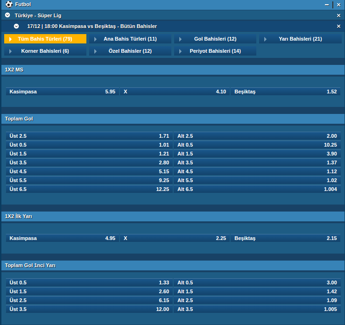Toggle the 1X2 İlk Yarı section header
Screen dimensions: 345x325
click(173, 217)
